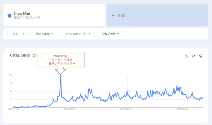Expand the ウェブ検索 search type dropdown
This screenshot has width=212, height=125.
[110, 34]
